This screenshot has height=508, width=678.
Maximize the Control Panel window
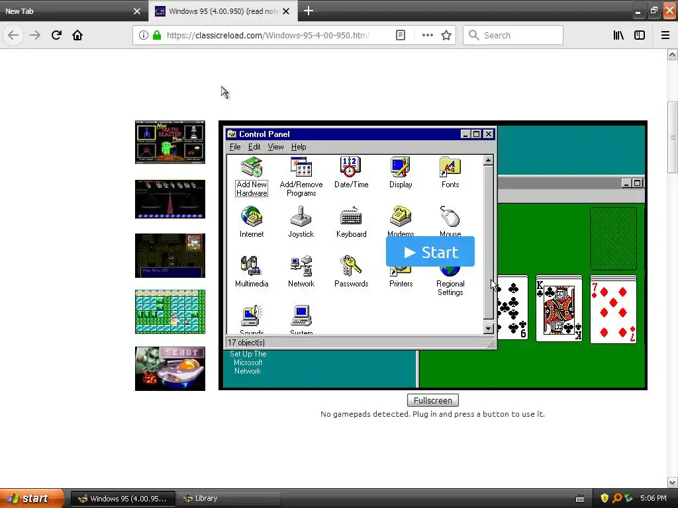tap(477, 134)
